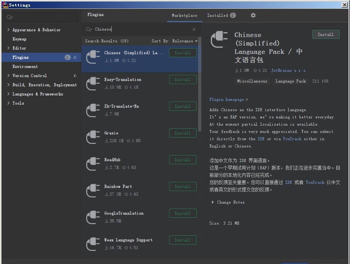Select the Rainbow Fart plugin icon
350x264 pixels.
coord(93,191)
